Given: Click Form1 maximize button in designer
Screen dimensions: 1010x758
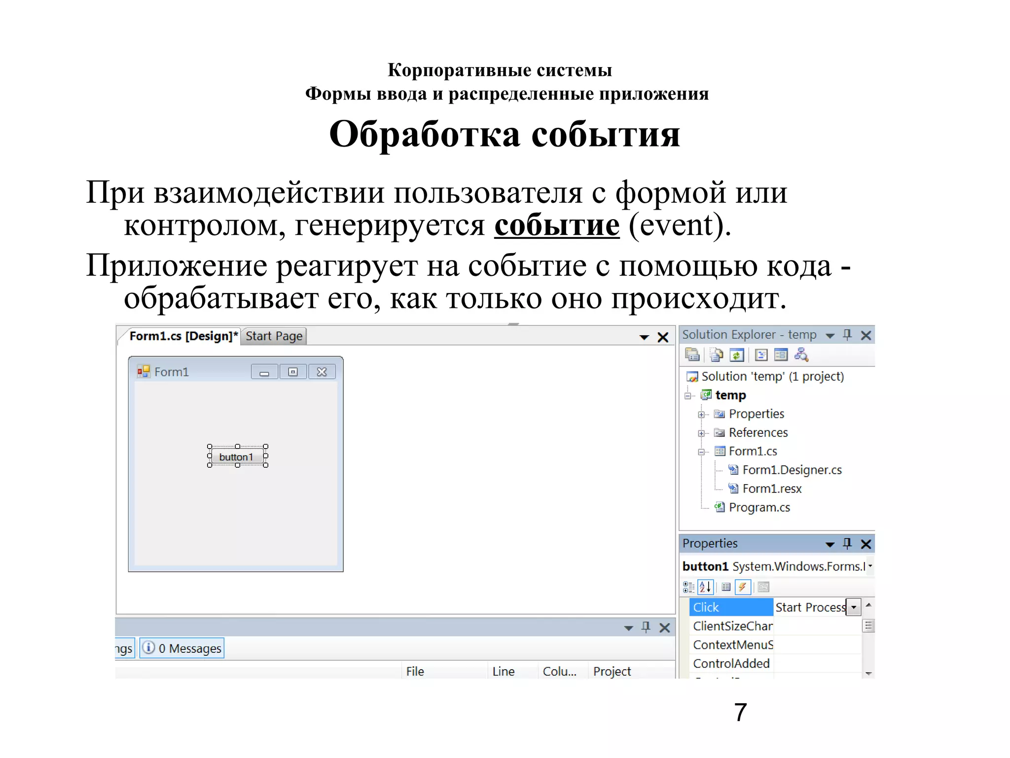Looking at the screenshot, I should 293,372.
